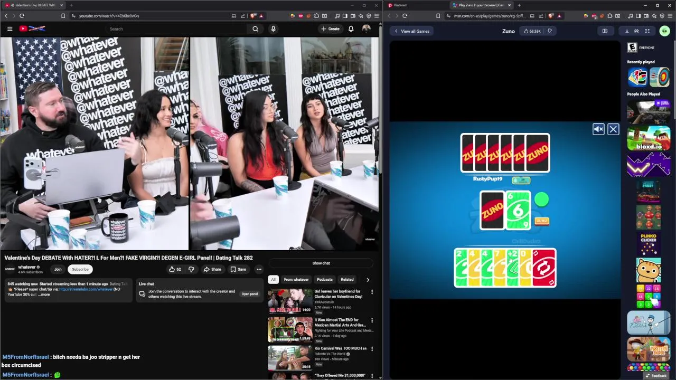Open options menu for 'It Was Almost The END' video

(x=372, y=320)
